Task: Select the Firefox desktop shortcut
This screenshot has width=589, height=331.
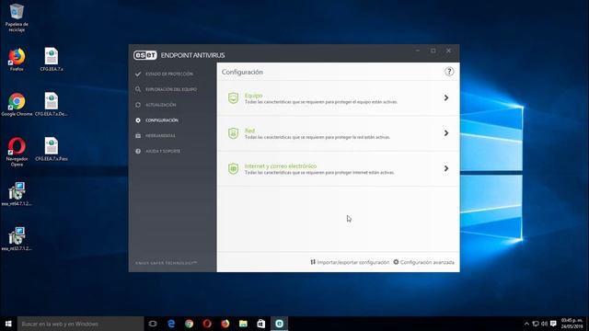Action: (x=17, y=59)
